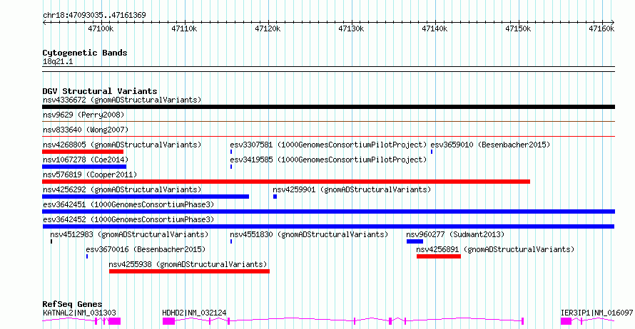Select the blue esv3642452 variant bar

[328, 226]
